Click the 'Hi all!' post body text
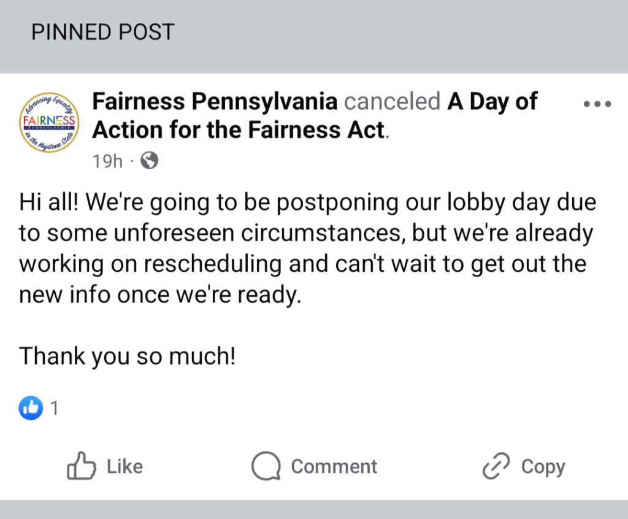 pos(307,248)
